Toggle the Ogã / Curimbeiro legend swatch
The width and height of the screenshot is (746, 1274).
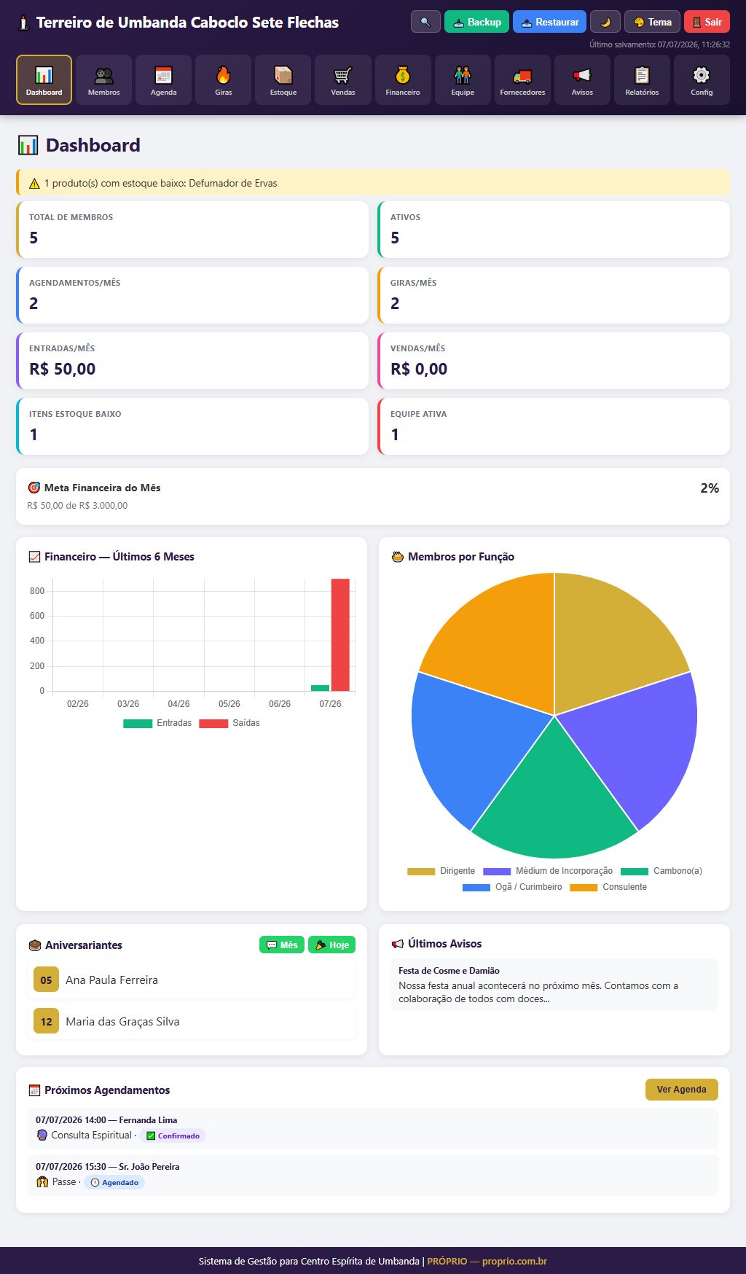coord(476,887)
